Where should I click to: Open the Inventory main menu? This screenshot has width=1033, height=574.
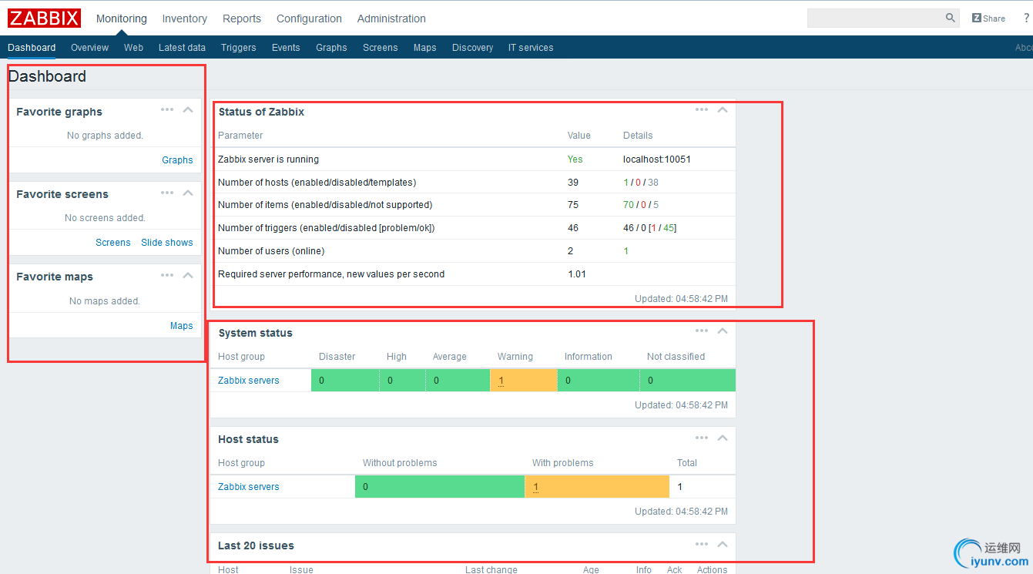[x=185, y=18]
